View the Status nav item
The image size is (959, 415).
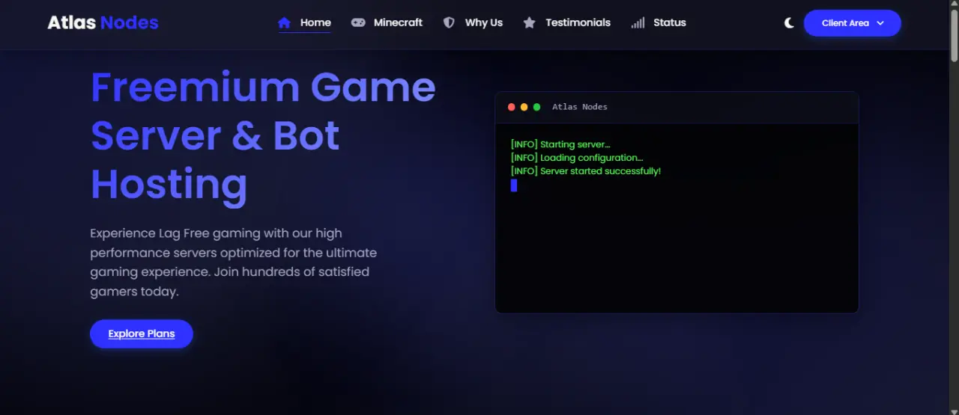click(659, 22)
